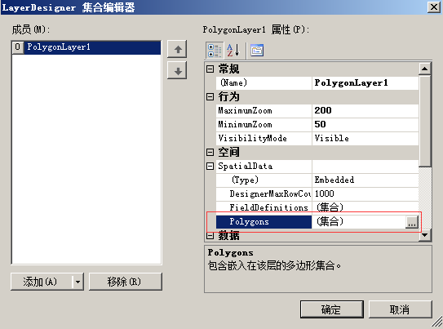Move PolygonLayer1 down with the arrow button
The height and width of the screenshot is (329, 443).
click(177, 70)
